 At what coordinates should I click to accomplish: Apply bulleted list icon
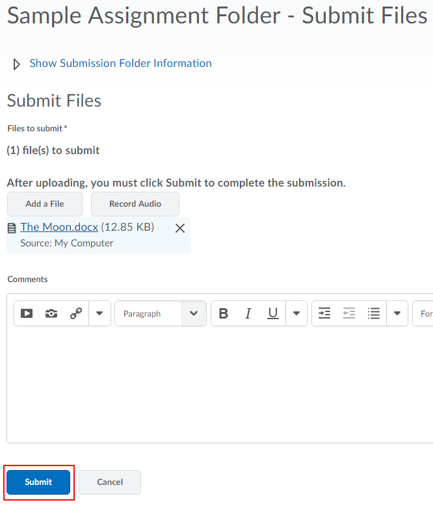(x=374, y=313)
